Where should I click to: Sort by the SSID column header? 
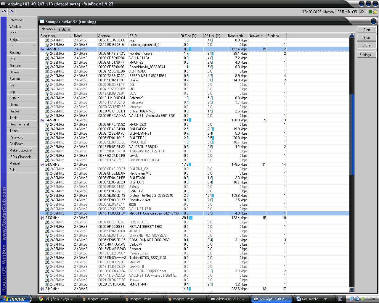click(154, 36)
